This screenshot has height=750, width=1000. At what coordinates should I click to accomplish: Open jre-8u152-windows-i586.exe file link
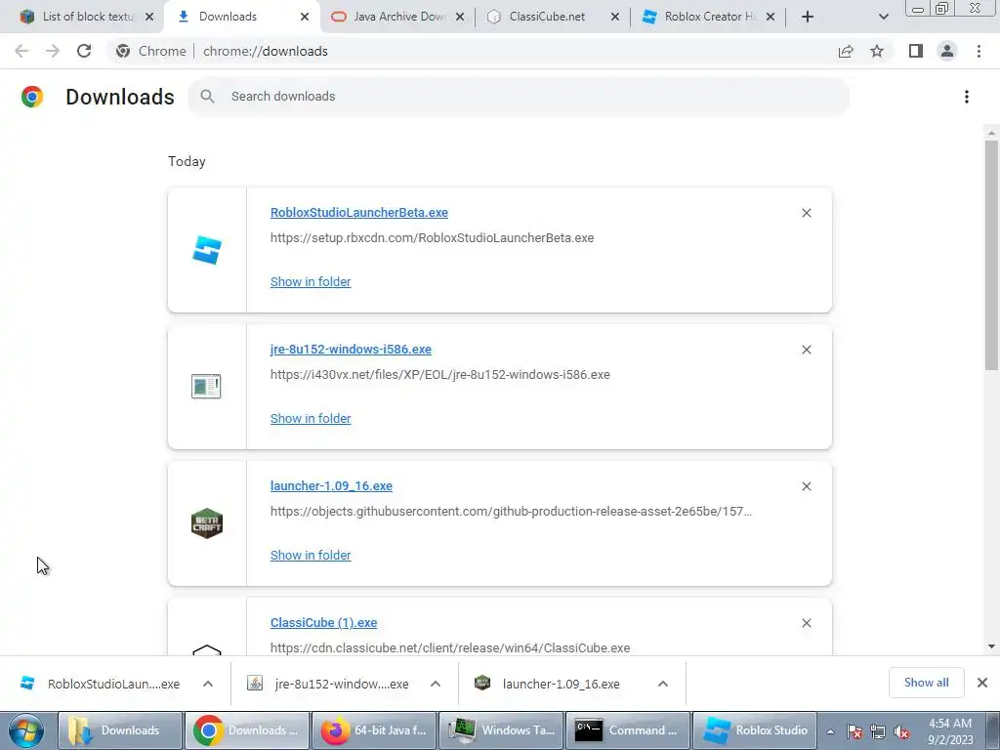pos(351,349)
